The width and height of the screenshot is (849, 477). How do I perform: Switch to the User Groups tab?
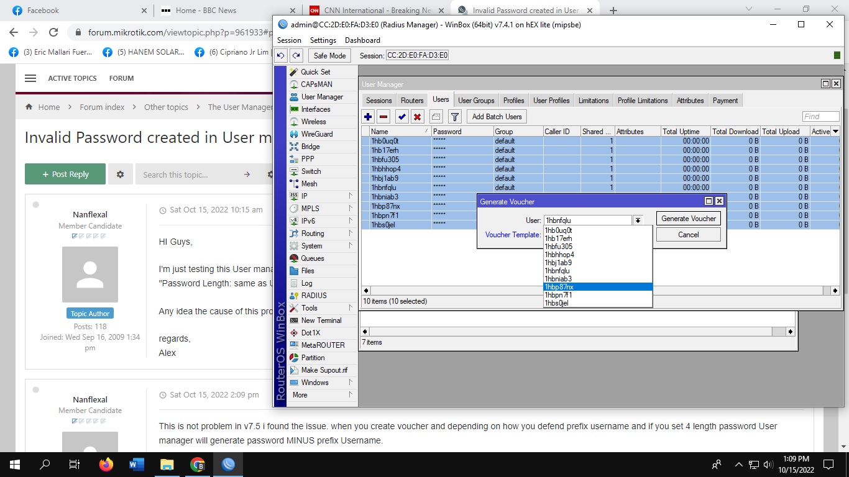point(476,101)
